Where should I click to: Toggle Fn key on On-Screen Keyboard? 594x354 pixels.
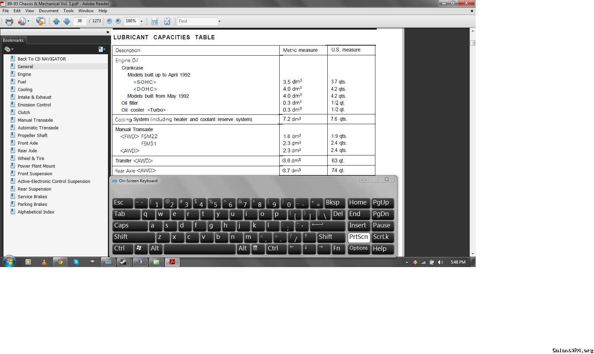tap(338, 249)
